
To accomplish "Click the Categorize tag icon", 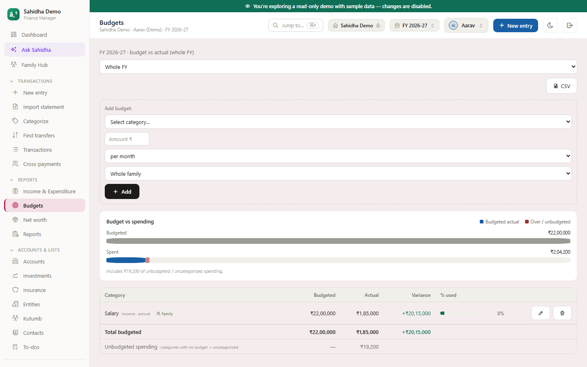I will [x=15, y=121].
